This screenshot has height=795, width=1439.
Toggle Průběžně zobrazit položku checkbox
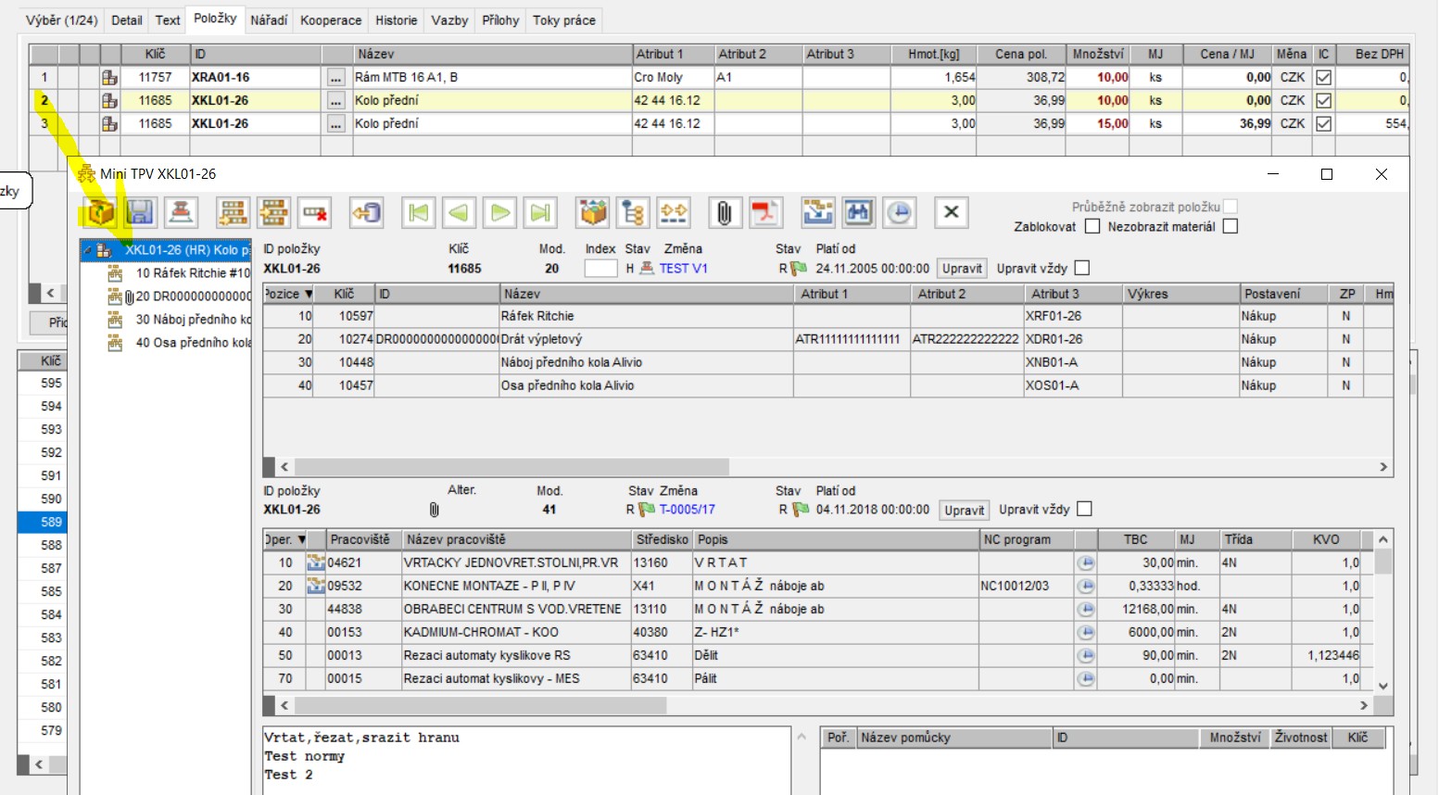pyautogui.click(x=1231, y=207)
